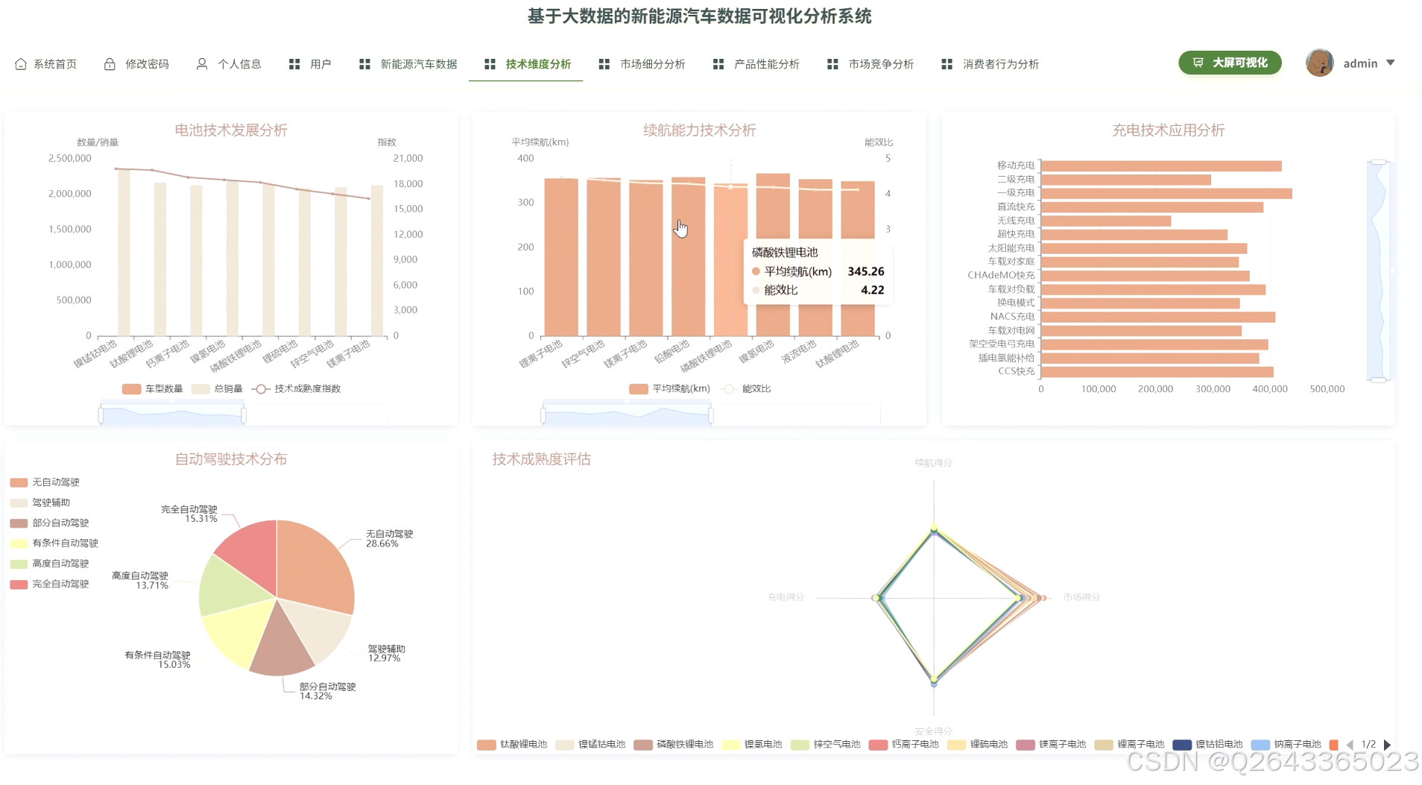Click the person icon beside 个人信息
Viewport: 1422px width, 785px height.
click(202, 64)
